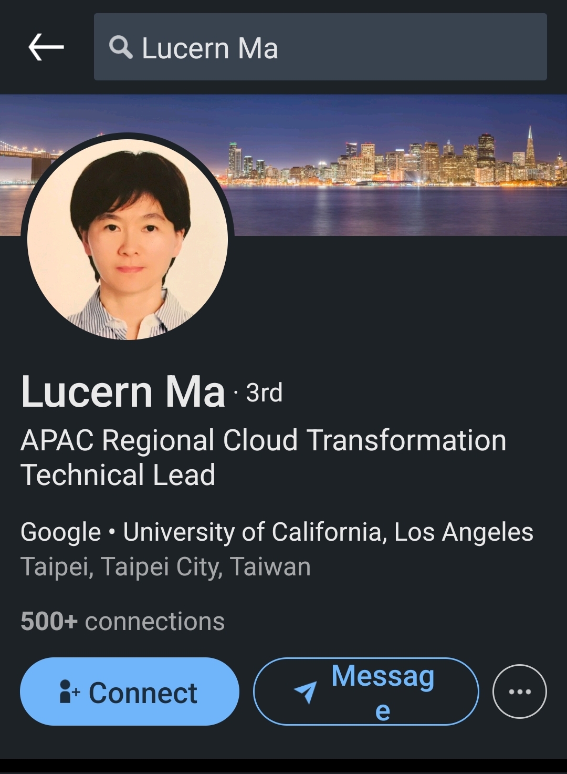The width and height of the screenshot is (567, 774).
Task: Click the magnifier search icon
Action: [121, 47]
